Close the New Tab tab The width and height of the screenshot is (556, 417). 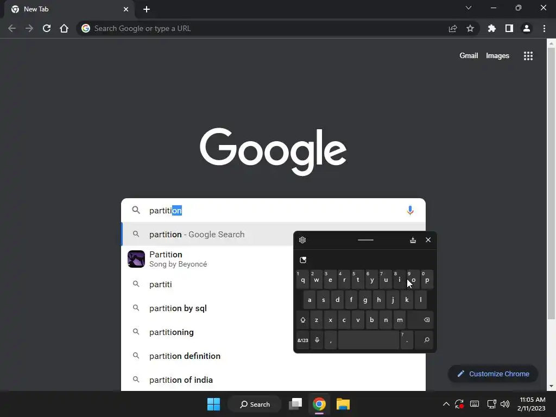126,9
